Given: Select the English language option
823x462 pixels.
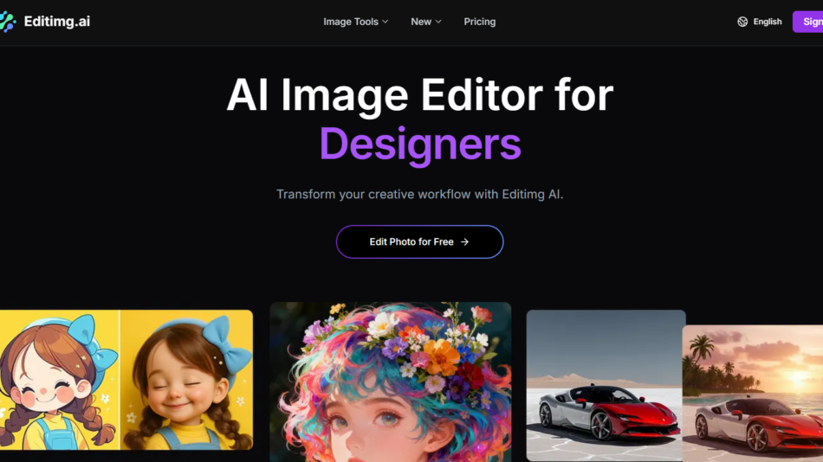Looking at the screenshot, I should (x=767, y=22).
